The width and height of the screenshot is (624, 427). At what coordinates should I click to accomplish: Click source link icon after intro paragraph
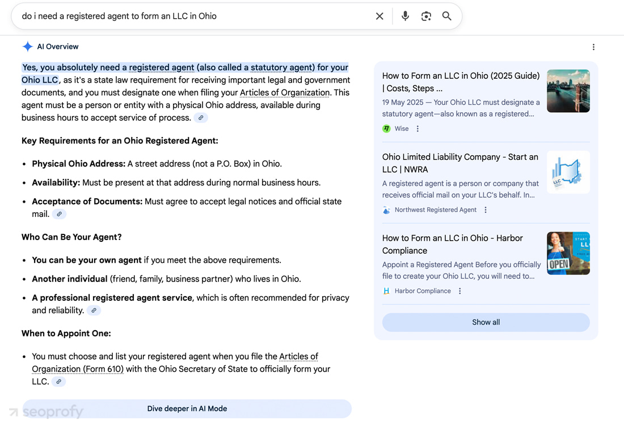pos(201,118)
